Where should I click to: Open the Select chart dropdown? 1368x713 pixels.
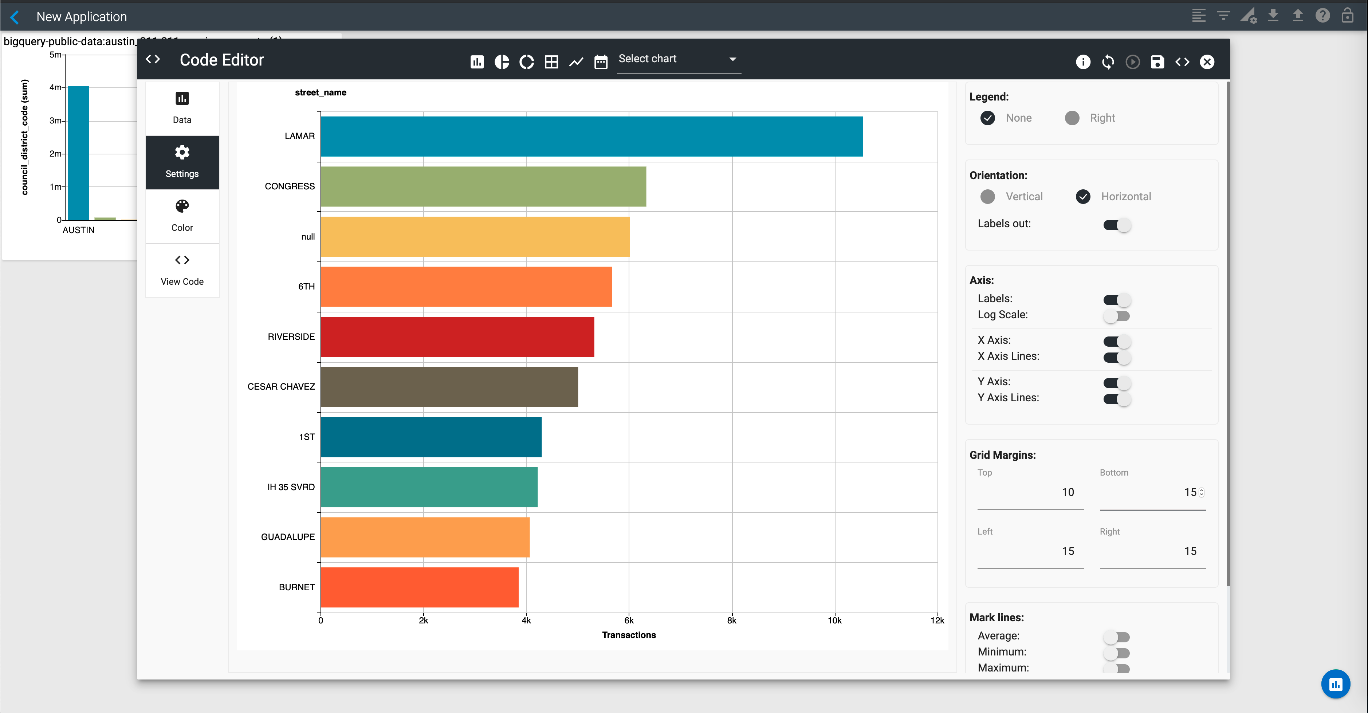coord(679,59)
